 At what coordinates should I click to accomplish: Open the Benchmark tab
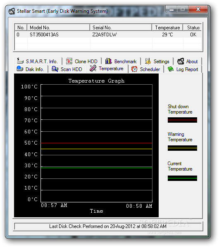point(121,61)
